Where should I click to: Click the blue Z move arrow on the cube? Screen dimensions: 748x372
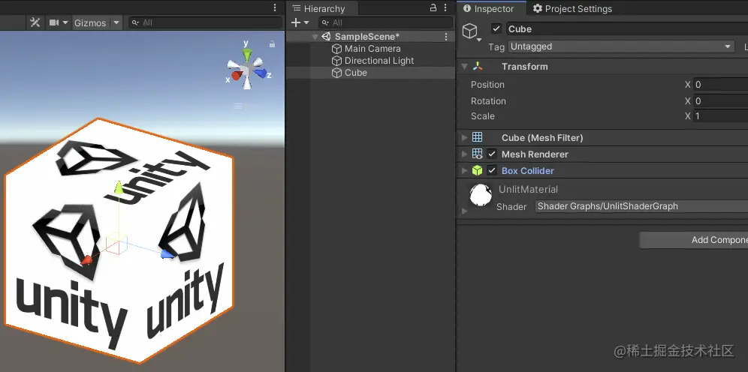coord(167,253)
